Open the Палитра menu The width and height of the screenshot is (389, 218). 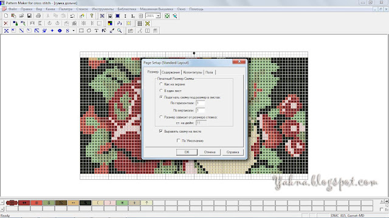[x=66, y=9]
